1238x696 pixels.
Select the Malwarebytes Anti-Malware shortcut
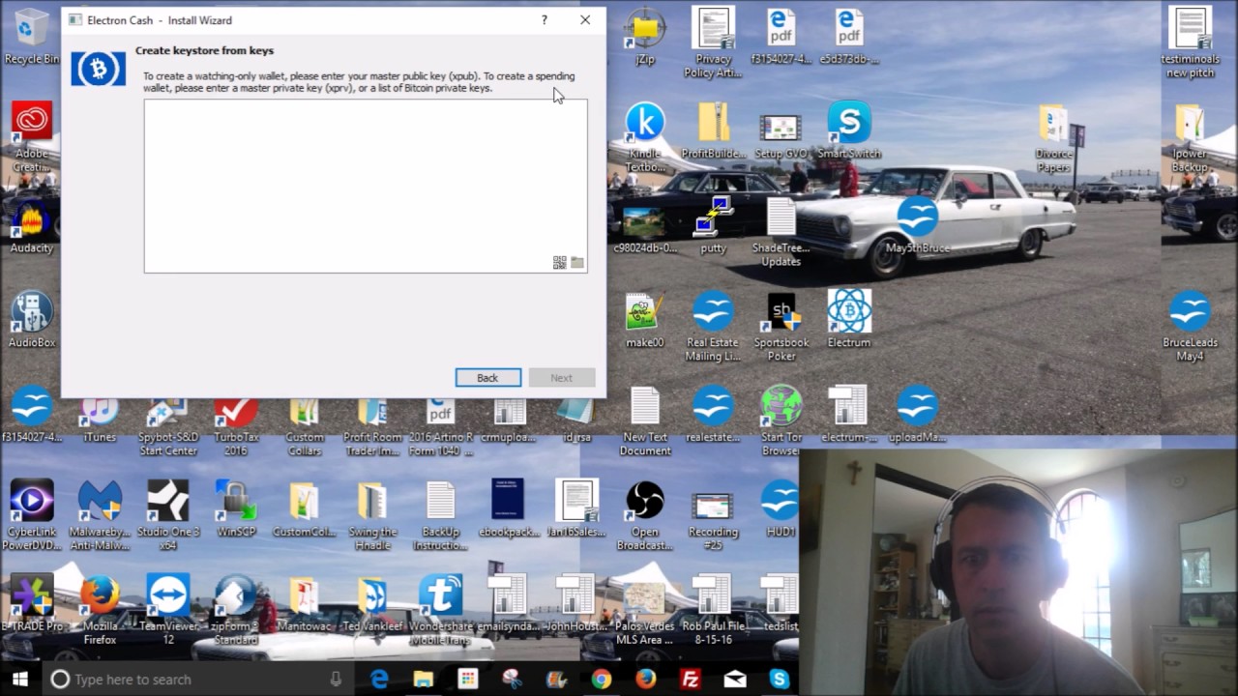point(100,514)
